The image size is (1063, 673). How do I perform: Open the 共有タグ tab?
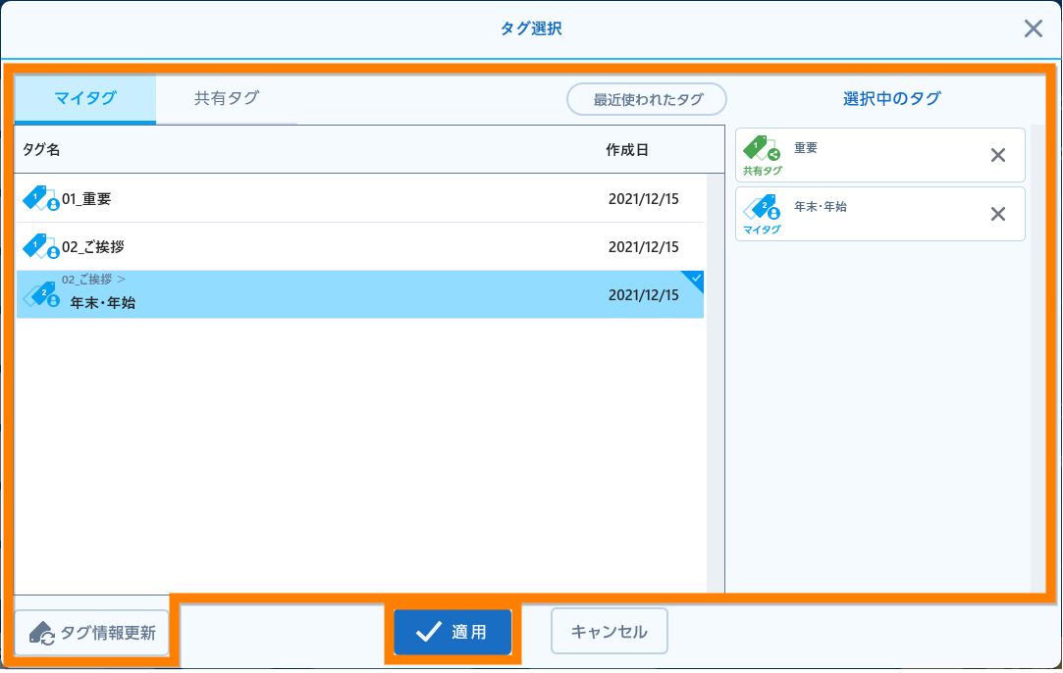227,98
